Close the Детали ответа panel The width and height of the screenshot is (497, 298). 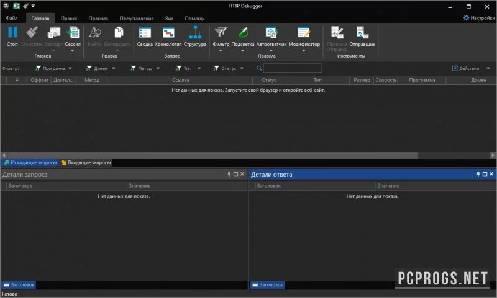(491, 174)
